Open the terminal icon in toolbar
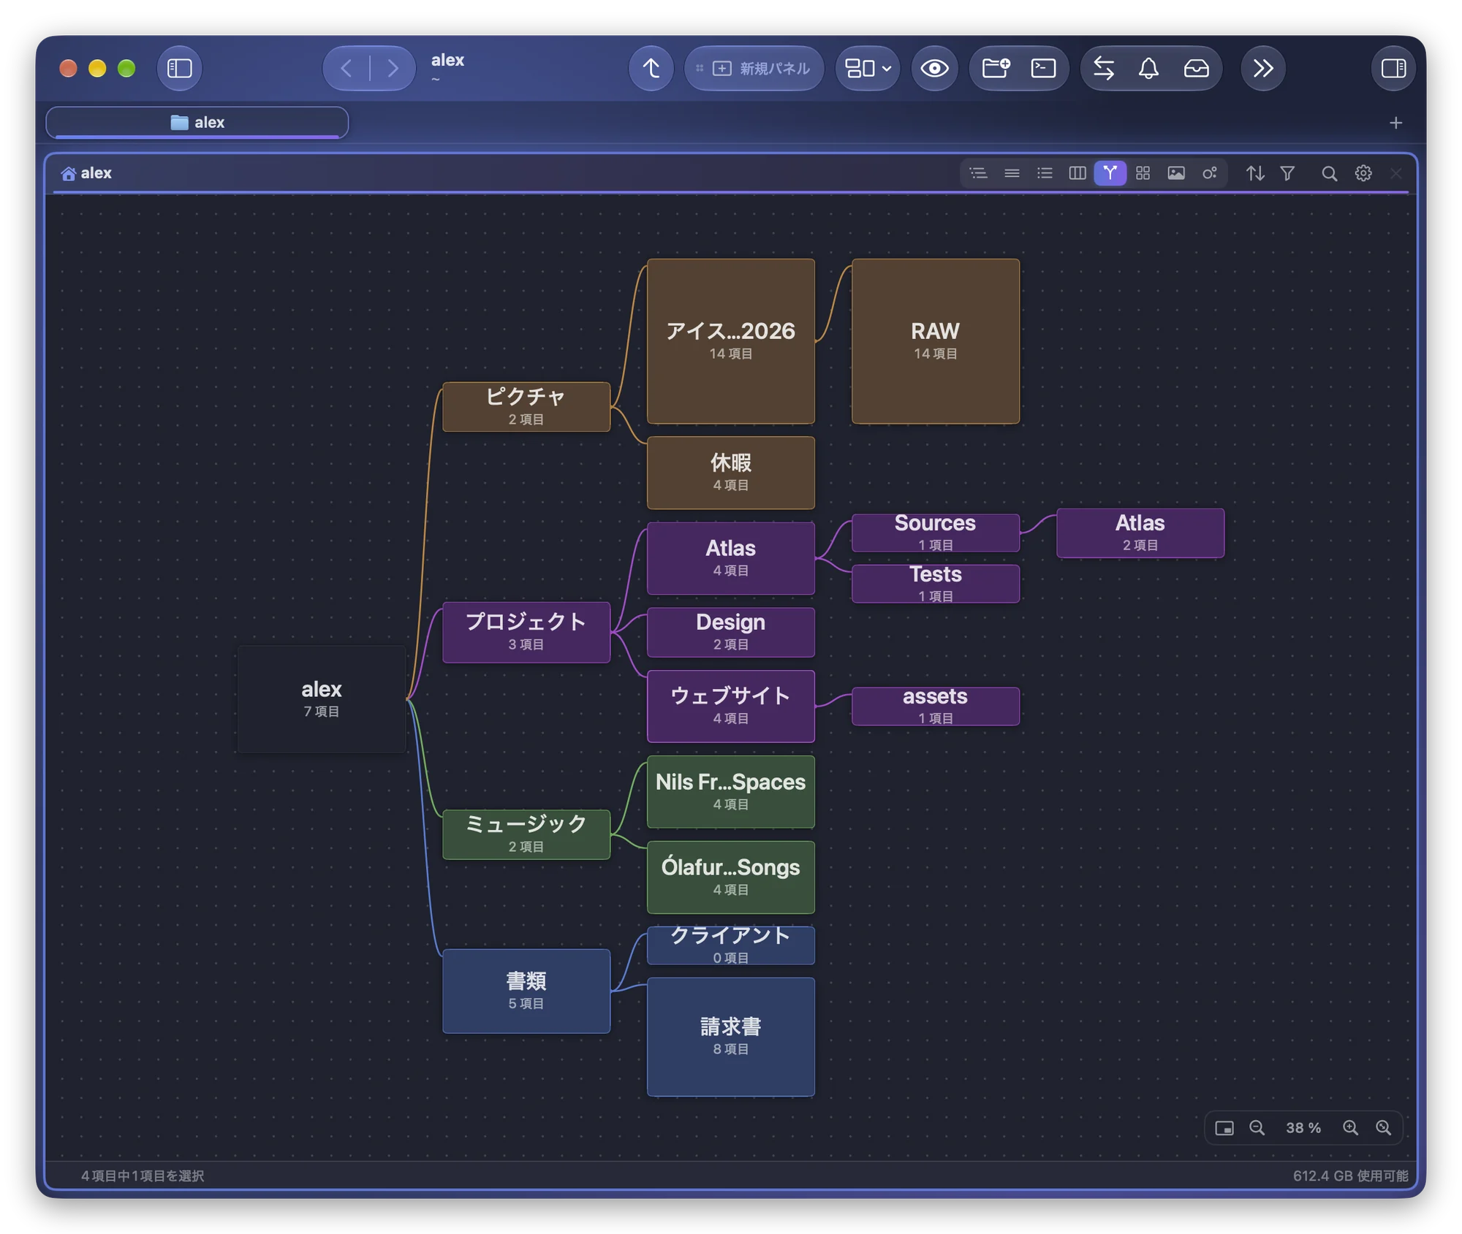Screen dimensions: 1462x1234 pyautogui.click(x=1043, y=69)
